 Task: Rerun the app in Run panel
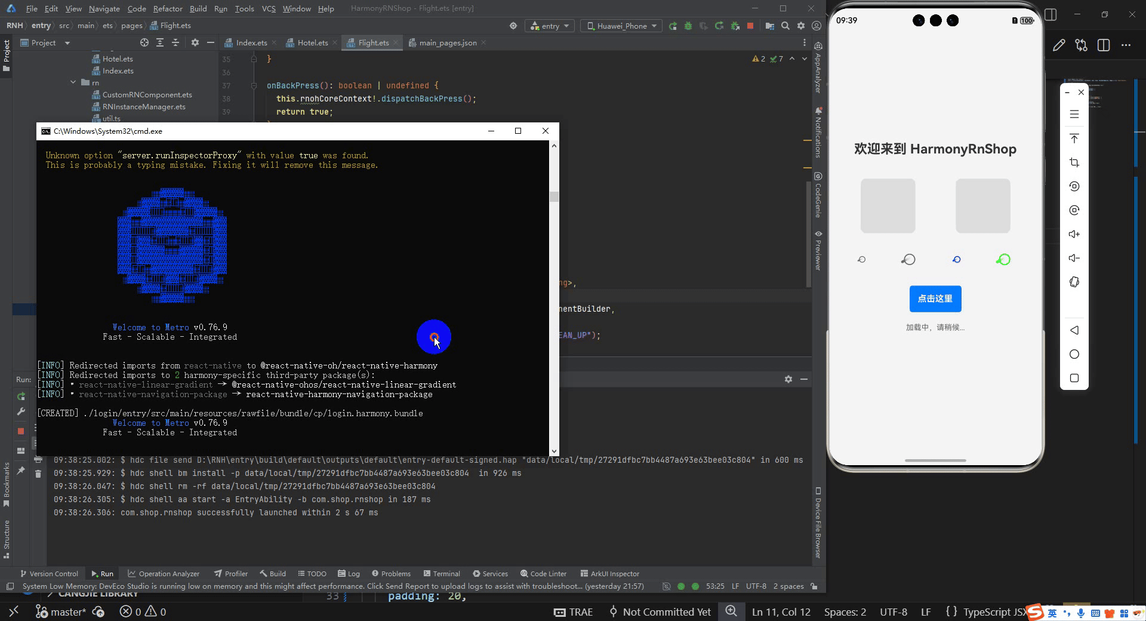[21, 396]
